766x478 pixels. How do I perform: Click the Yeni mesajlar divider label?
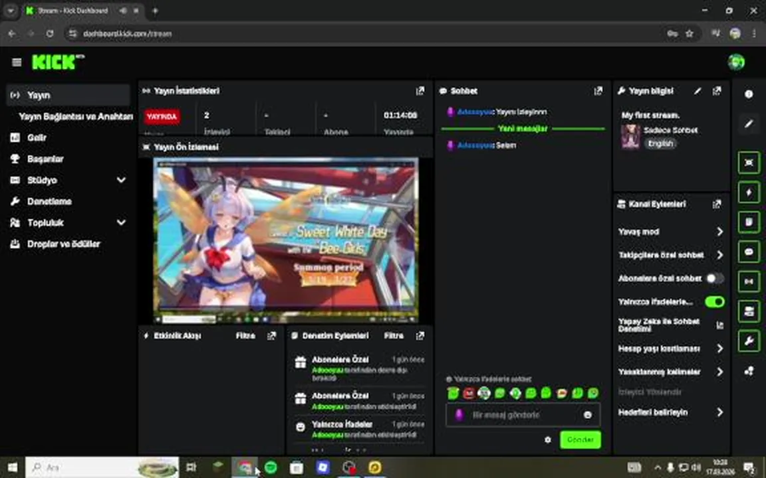(522, 128)
